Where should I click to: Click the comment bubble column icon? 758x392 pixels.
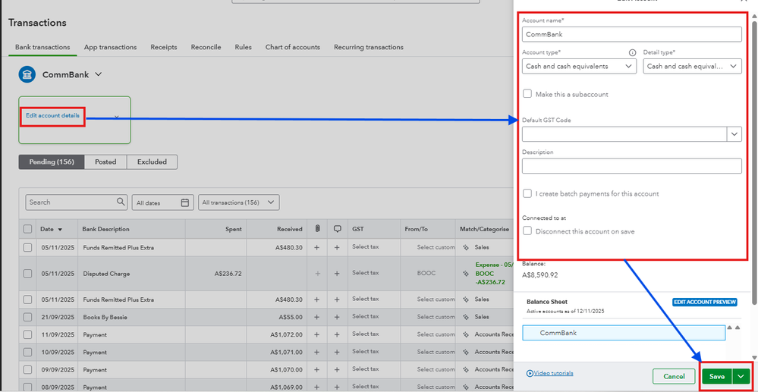click(338, 229)
